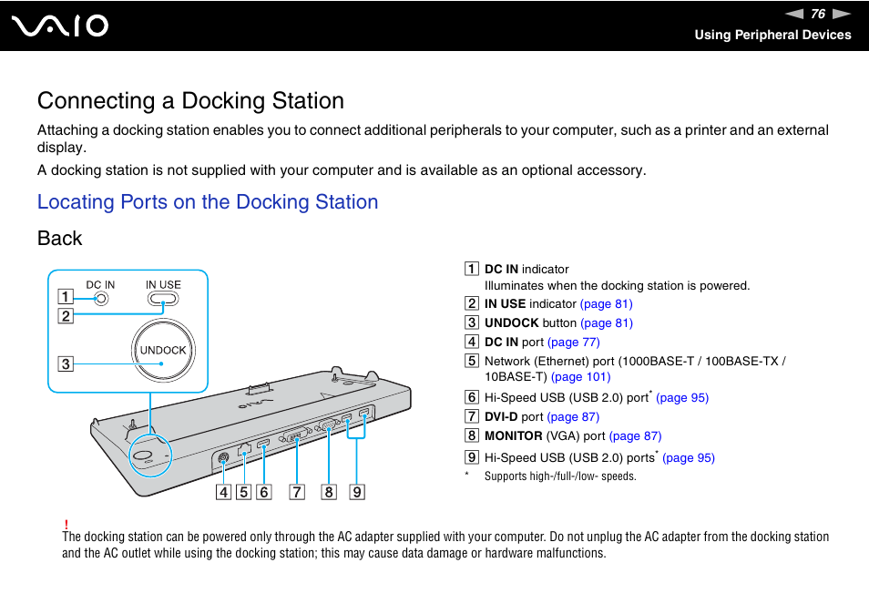This screenshot has height=614, width=869.
Task: Click the DVI-D connector on the dock illustration
Action: pyautogui.click(x=295, y=435)
